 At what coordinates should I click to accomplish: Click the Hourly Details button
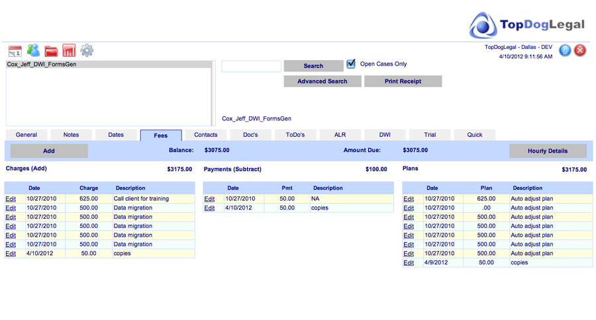click(x=548, y=151)
